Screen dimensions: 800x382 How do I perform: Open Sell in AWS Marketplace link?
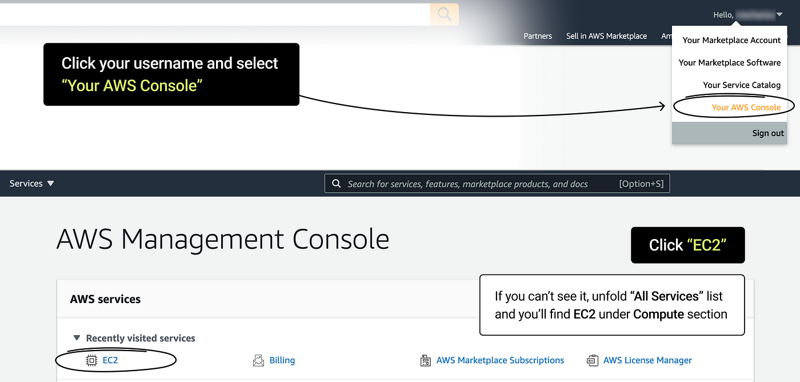606,36
